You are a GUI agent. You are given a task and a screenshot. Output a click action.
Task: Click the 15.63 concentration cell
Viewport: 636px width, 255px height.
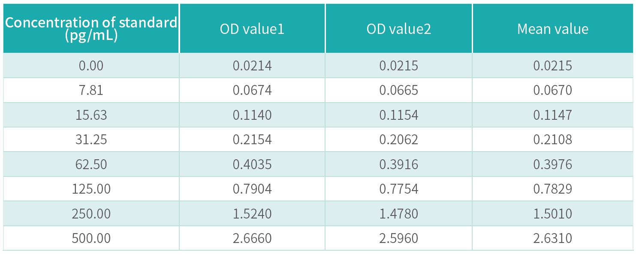coord(91,115)
